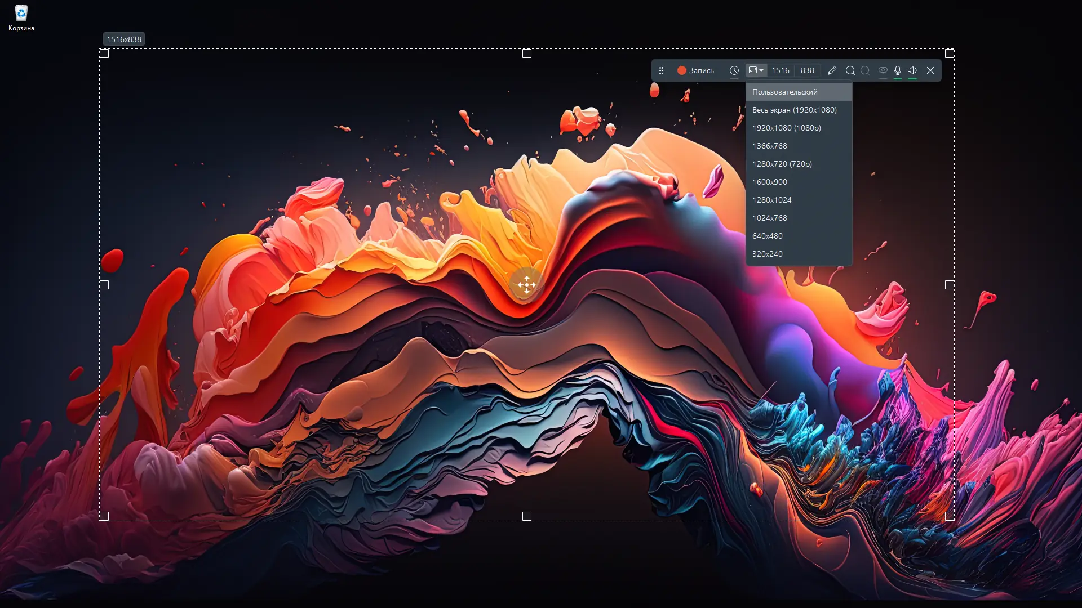
Task: Click the center move handle of selection
Action: click(526, 285)
